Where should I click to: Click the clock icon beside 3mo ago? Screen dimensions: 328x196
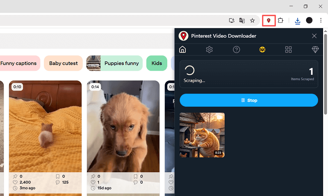coord(15,188)
